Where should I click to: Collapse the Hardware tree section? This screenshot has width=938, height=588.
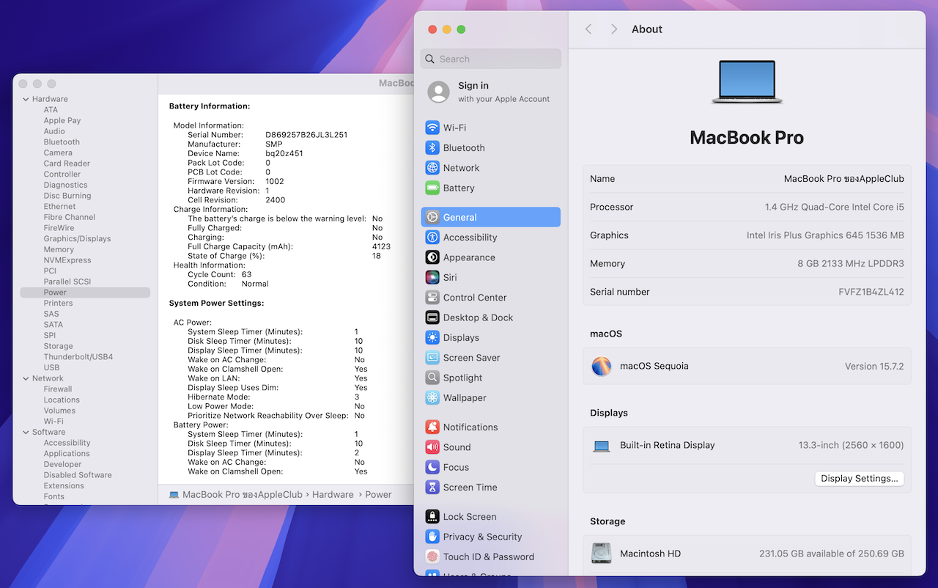[x=26, y=99]
